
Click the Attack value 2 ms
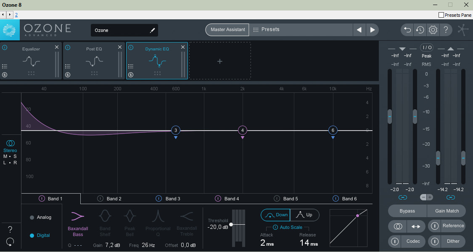pyautogui.click(x=267, y=243)
